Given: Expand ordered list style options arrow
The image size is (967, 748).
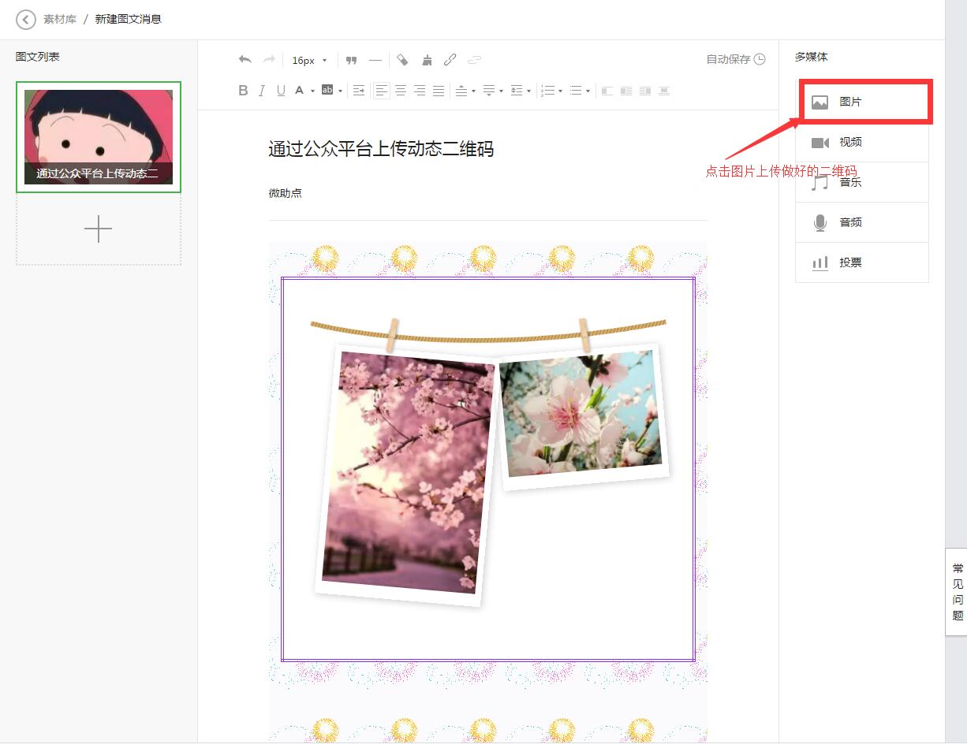Looking at the screenshot, I should click(x=560, y=91).
